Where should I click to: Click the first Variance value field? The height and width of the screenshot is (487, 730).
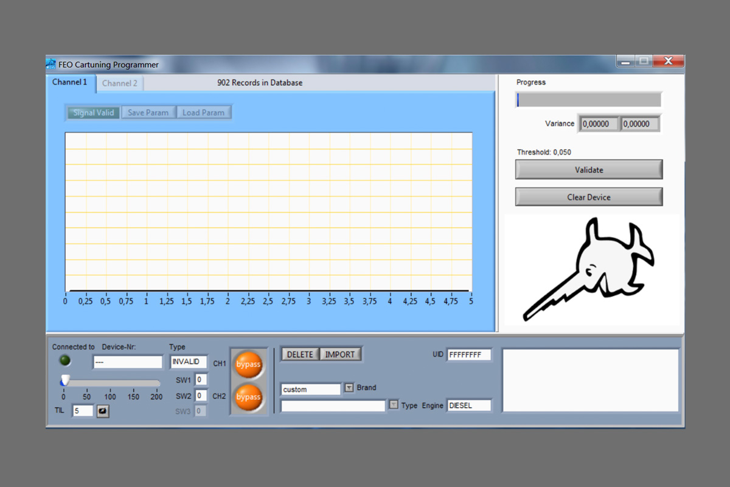coord(598,124)
